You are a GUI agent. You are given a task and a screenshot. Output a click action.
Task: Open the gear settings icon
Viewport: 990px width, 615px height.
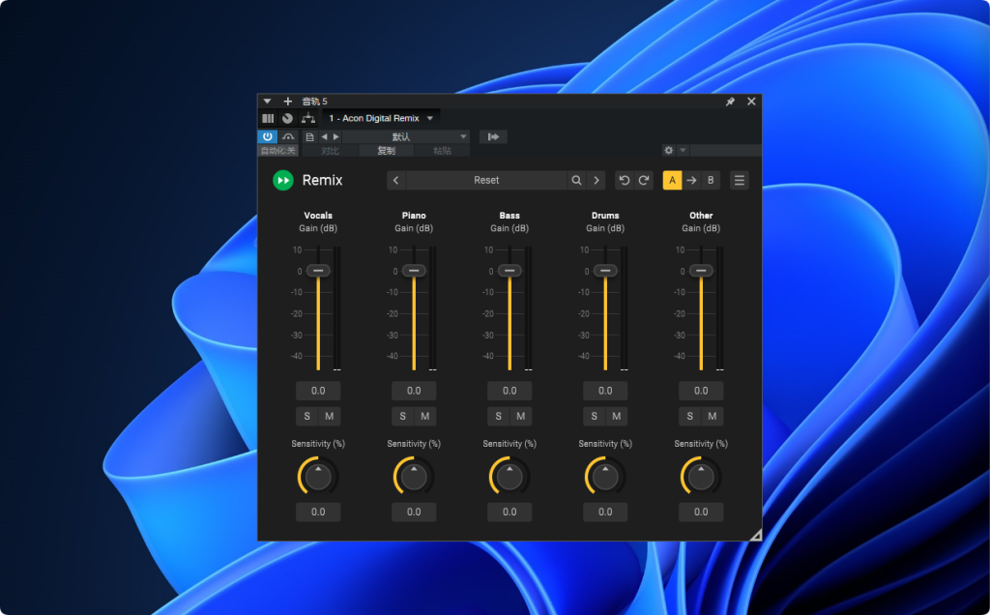pos(669,150)
